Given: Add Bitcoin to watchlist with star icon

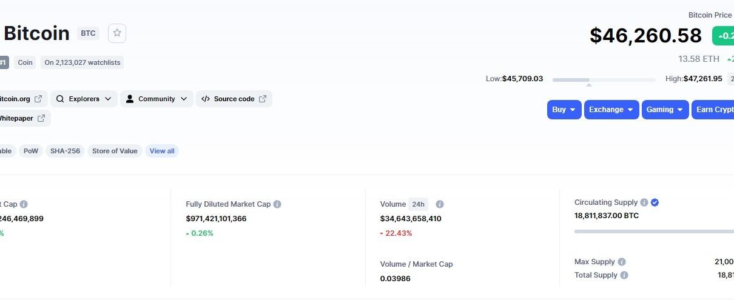Looking at the screenshot, I should tap(117, 33).
